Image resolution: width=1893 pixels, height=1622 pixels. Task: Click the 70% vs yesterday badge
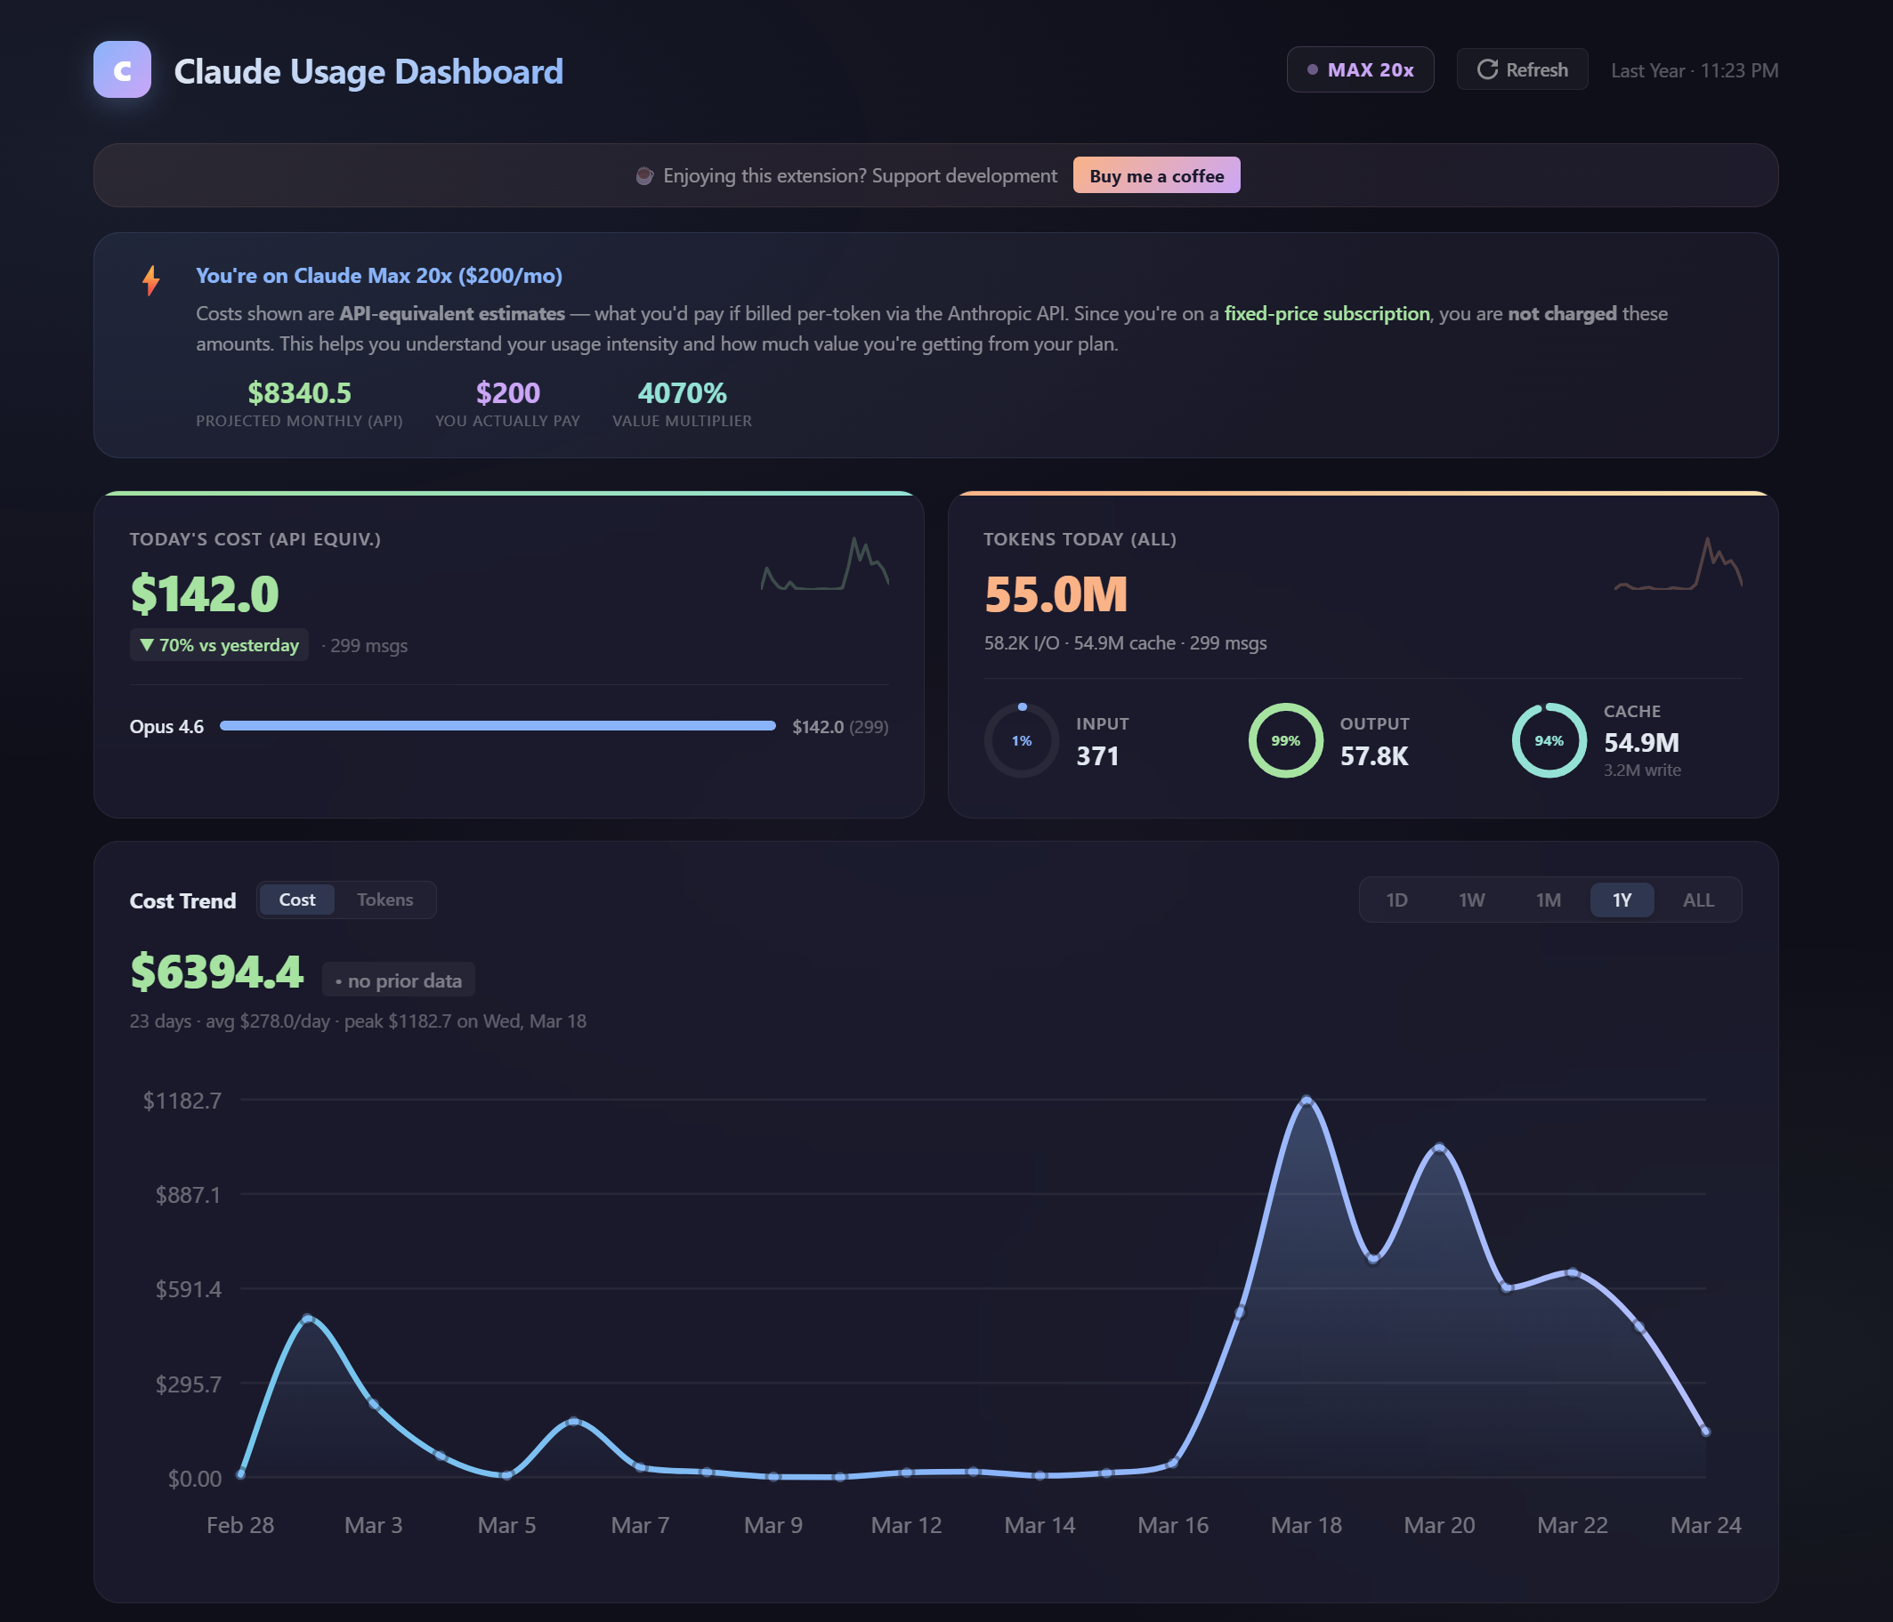pyautogui.click(x=219, y=645)
